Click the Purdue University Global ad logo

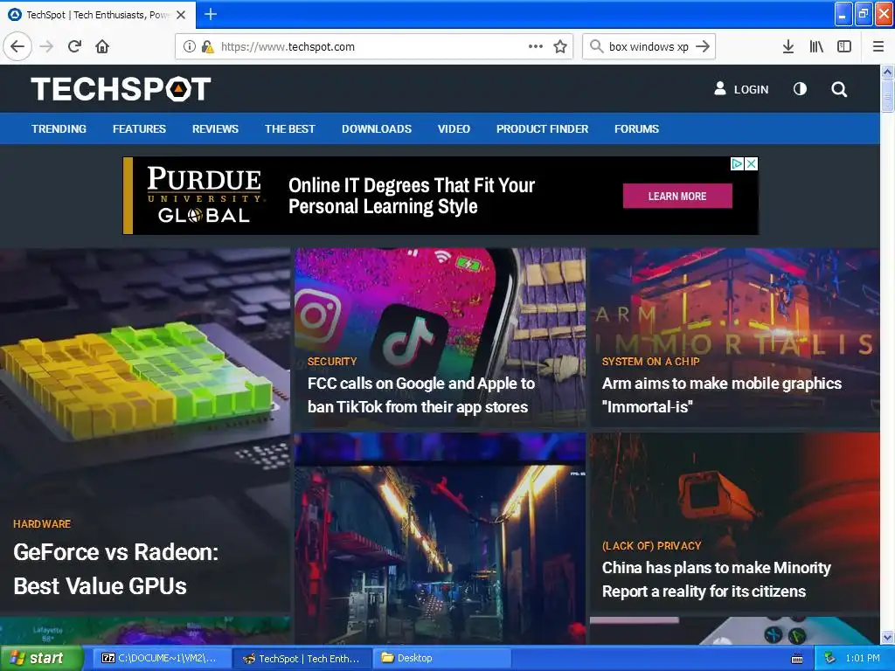[204, 195]
